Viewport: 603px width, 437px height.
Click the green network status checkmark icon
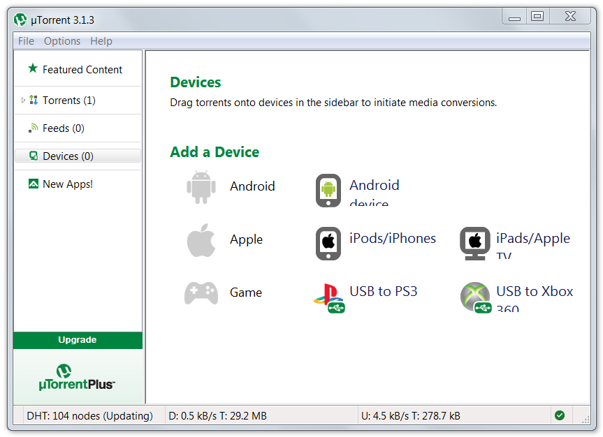[560, 415]
